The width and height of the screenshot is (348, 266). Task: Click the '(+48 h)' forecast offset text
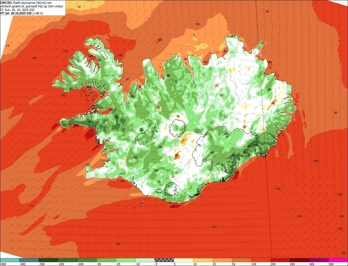[x=38, y=13]
